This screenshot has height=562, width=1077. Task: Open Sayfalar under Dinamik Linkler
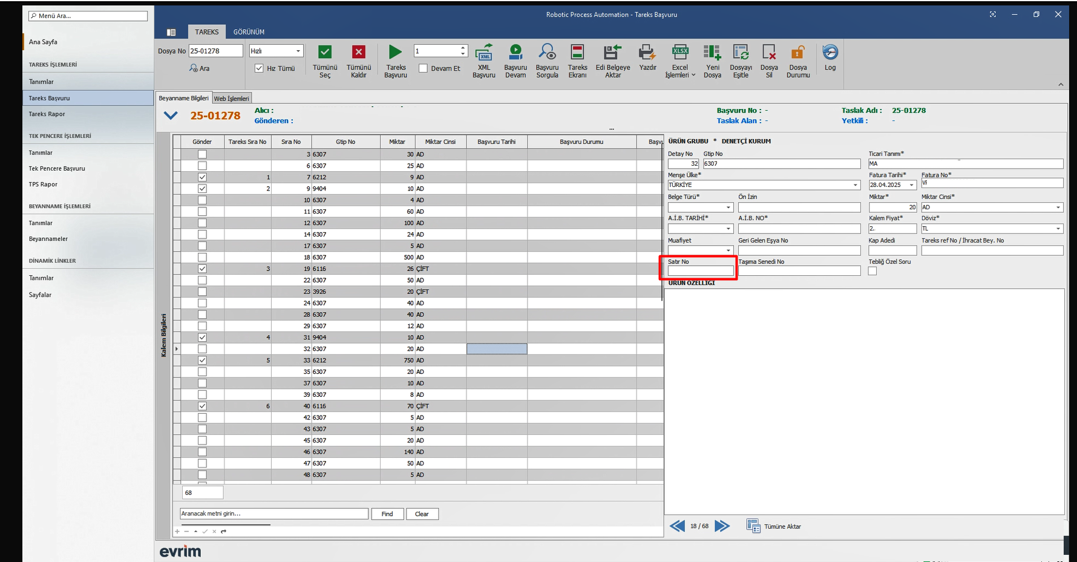(x=40, y=295)
